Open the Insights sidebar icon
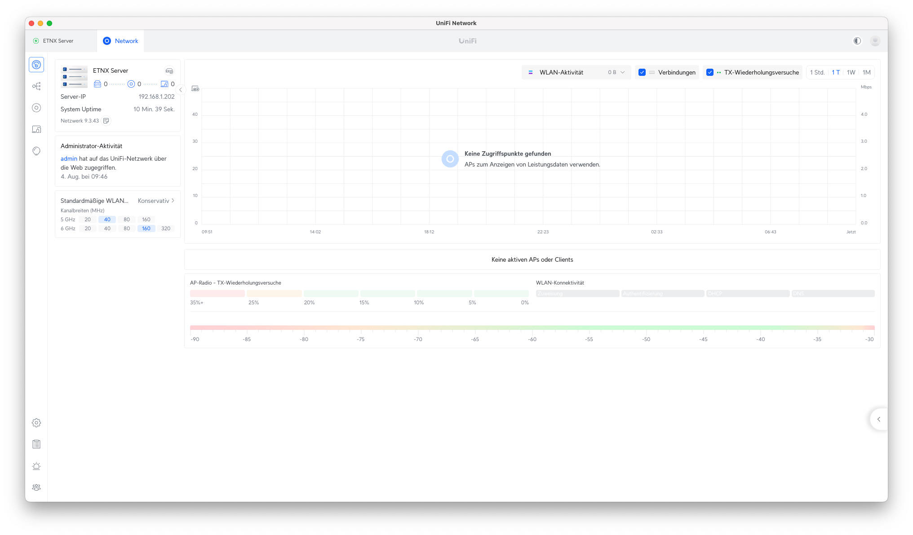Viewport: 913px width, 535px height. (x=36, y=151)
